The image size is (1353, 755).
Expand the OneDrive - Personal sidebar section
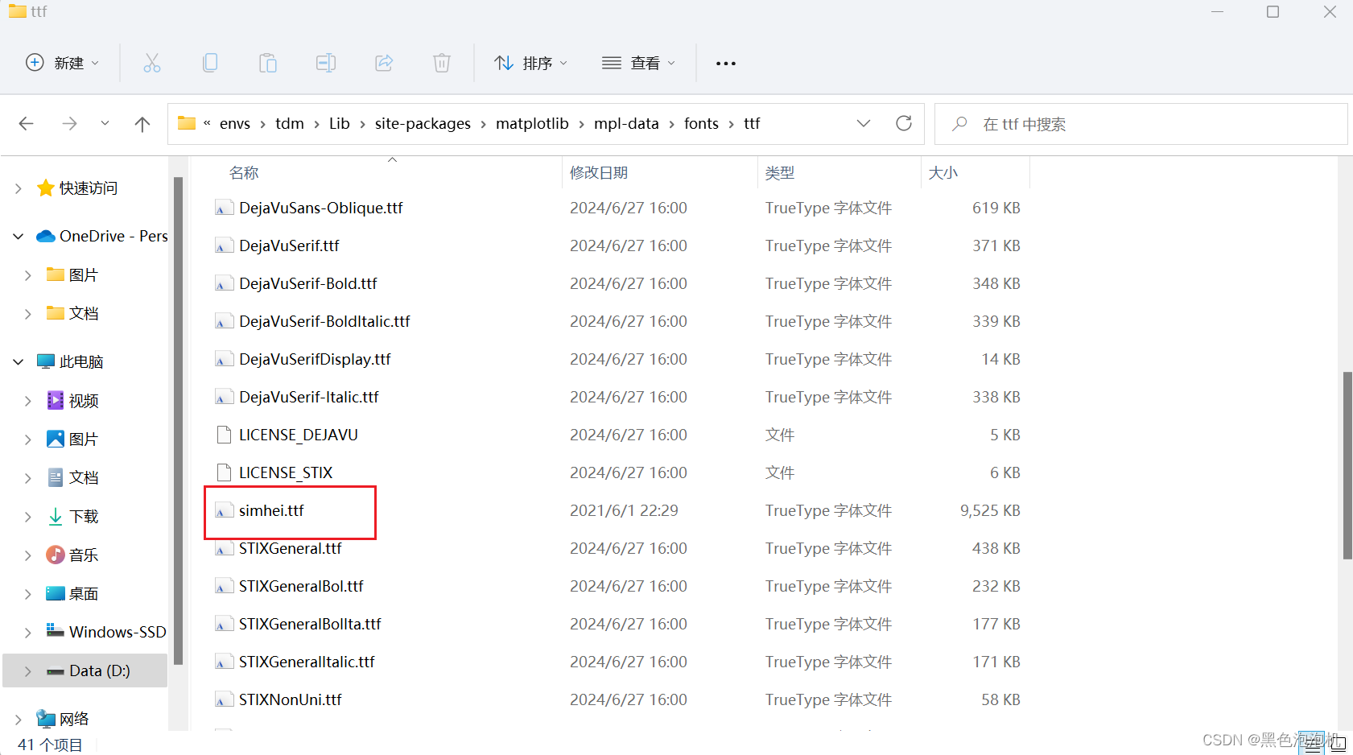pos(18,236)
